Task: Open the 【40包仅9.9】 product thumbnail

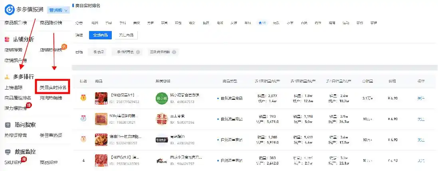Action: 101,160
